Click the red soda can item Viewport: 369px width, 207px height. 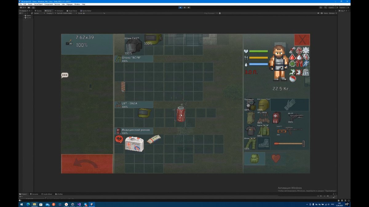pyautogui.click(x=181, y=114)
